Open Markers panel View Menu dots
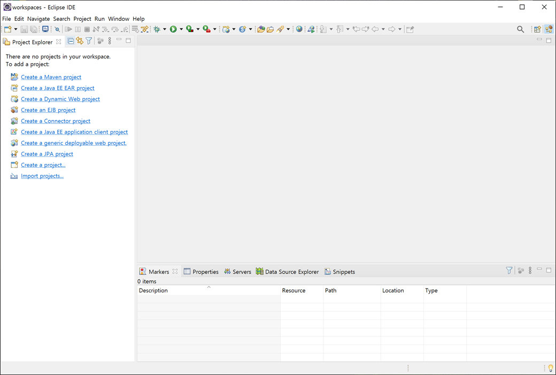Viewport: 556px width, 375px height. coord(530,270)
